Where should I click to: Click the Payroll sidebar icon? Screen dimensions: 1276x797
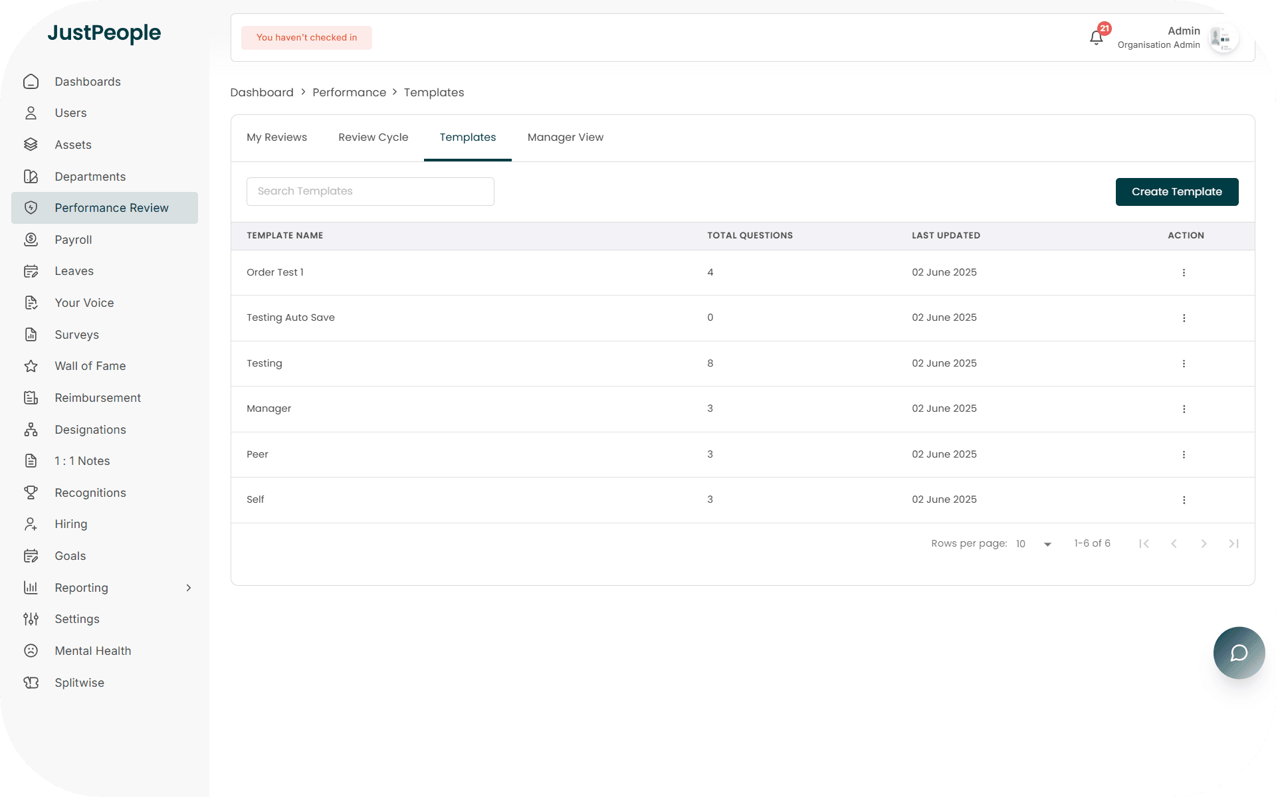tap(31, 240)
